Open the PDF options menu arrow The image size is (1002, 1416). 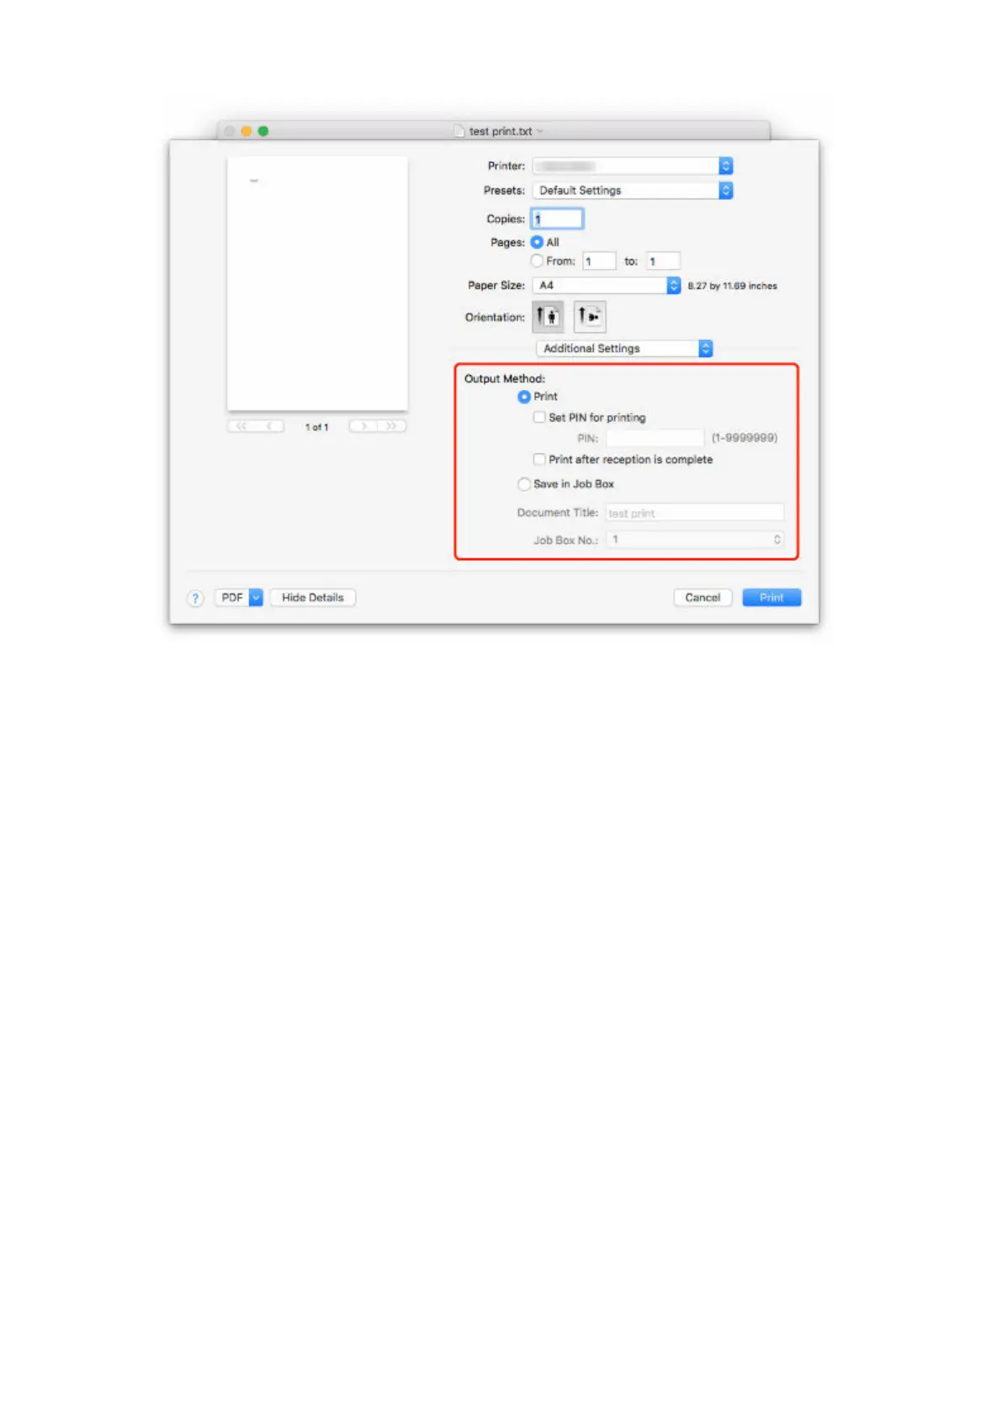coord(256,598)
